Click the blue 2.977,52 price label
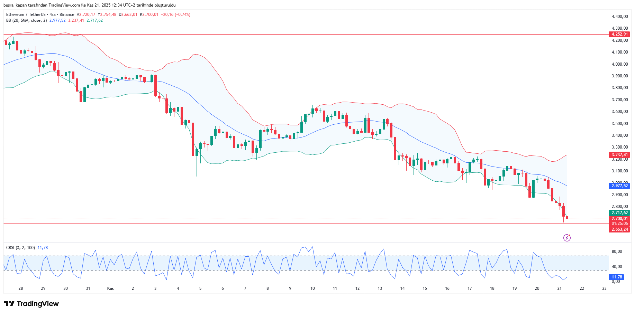This screenshot has width=635, height=314. tap(619, 186)
